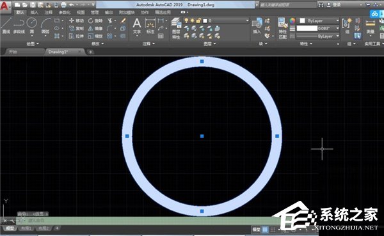Click the Group (组) tool
Viewport: 384px width, 236px height.
click(347, 26)
